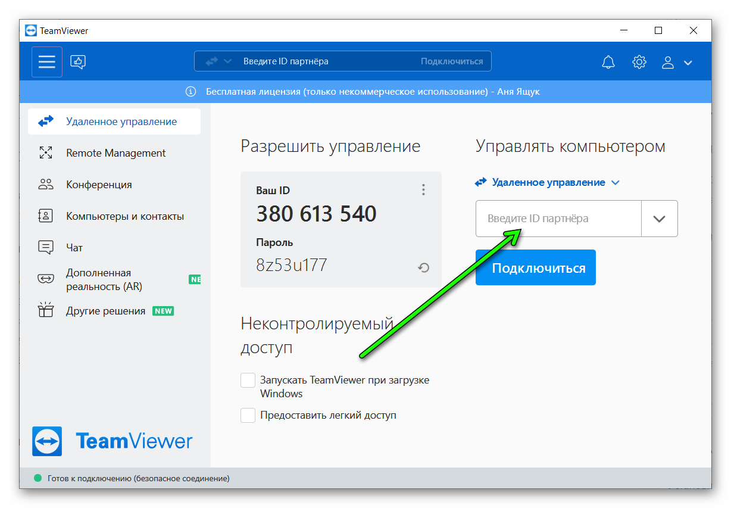731x508 pixels.
Task: Click the Управлять компьютером heading
Action: 570,147
